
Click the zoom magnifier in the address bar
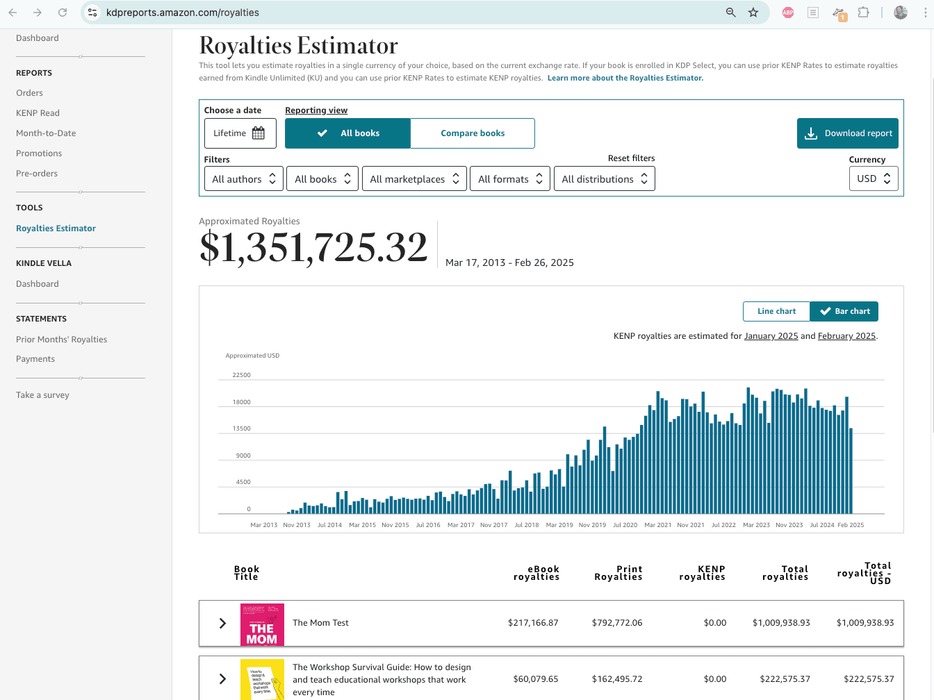coord(729,12)
